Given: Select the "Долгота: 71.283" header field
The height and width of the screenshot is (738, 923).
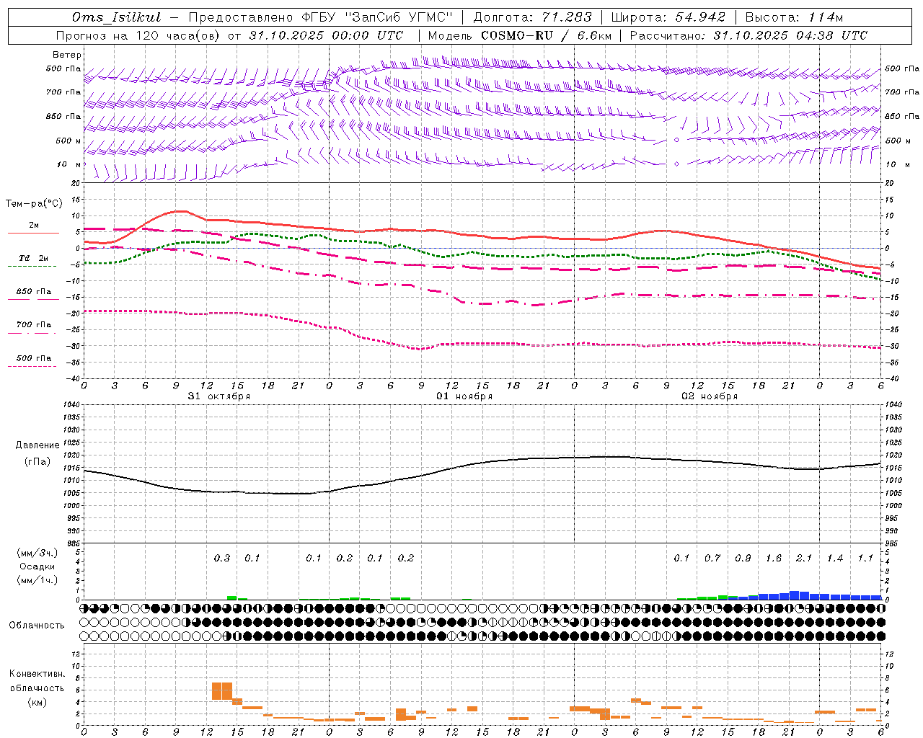Looking at the screenshot, I should [532, 17].
